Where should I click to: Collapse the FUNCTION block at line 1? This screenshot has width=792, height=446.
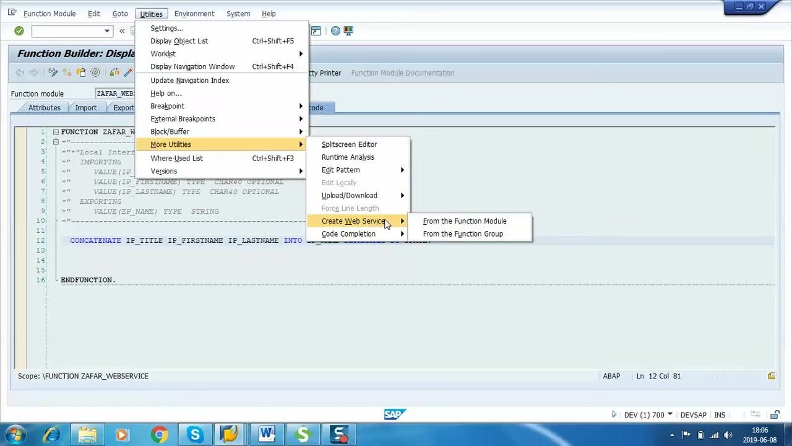(x=56, y=132)
